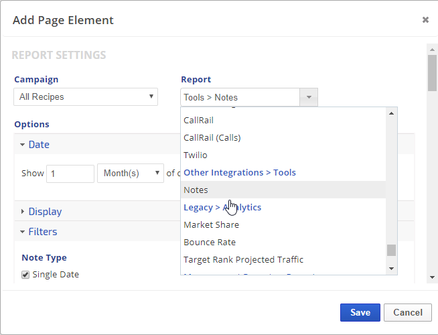
Task: Click the Show number input field
Action: 70,174
